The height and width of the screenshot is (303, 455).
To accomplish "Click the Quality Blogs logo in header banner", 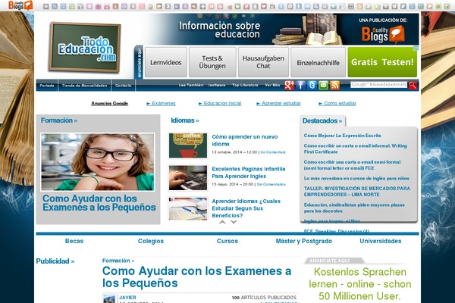I will tap(383, 34).
